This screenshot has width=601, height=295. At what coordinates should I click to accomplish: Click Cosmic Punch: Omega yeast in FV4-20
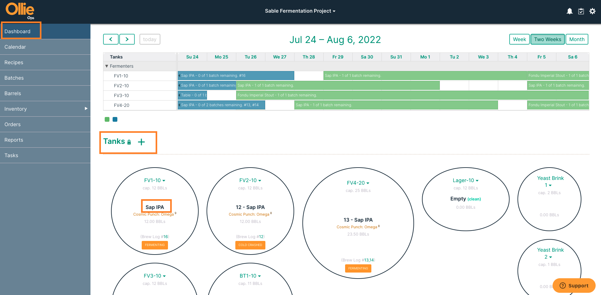click(x=357, y=227)
